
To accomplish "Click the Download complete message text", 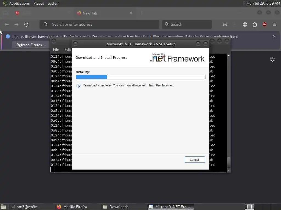I will coord(128,85).
